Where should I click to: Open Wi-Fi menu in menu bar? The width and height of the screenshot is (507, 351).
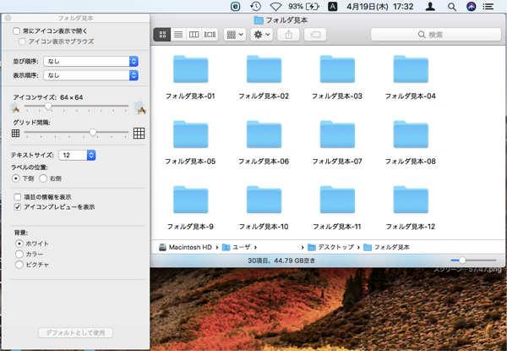coord(275,7)
